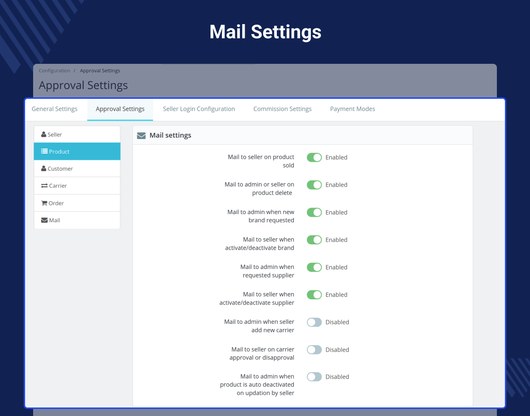Click the 'Mail to admin when new brand requested' label
Image resolution: width=530 pixels, height=416 pixels.
(x=261, y=216)
